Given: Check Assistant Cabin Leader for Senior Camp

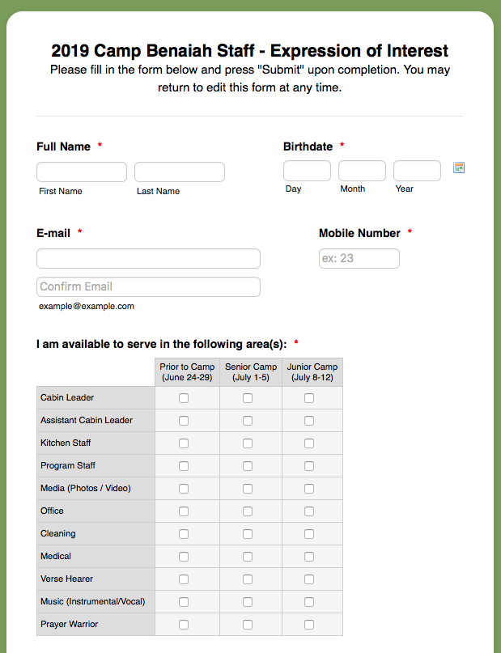Looking at the screenshot, I should (x=247, y=421).
